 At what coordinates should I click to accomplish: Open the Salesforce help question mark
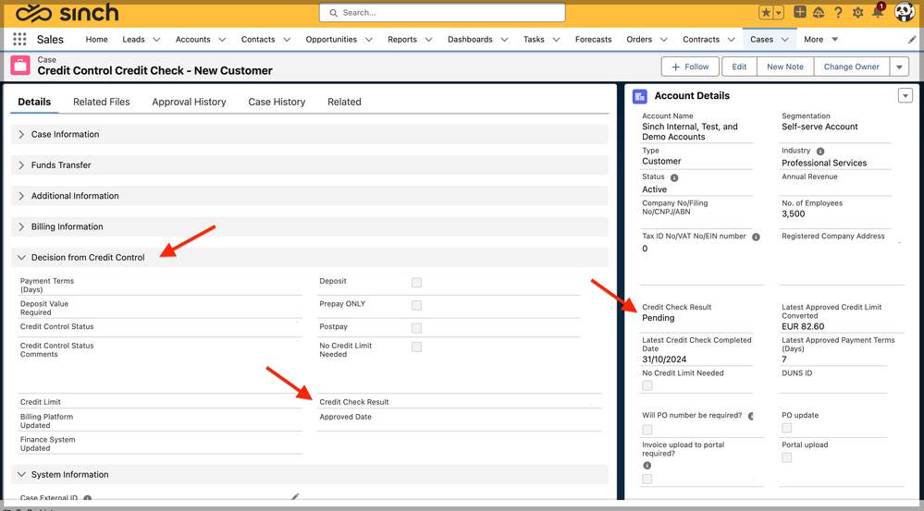pyautogui.click(x=838, y=12)
